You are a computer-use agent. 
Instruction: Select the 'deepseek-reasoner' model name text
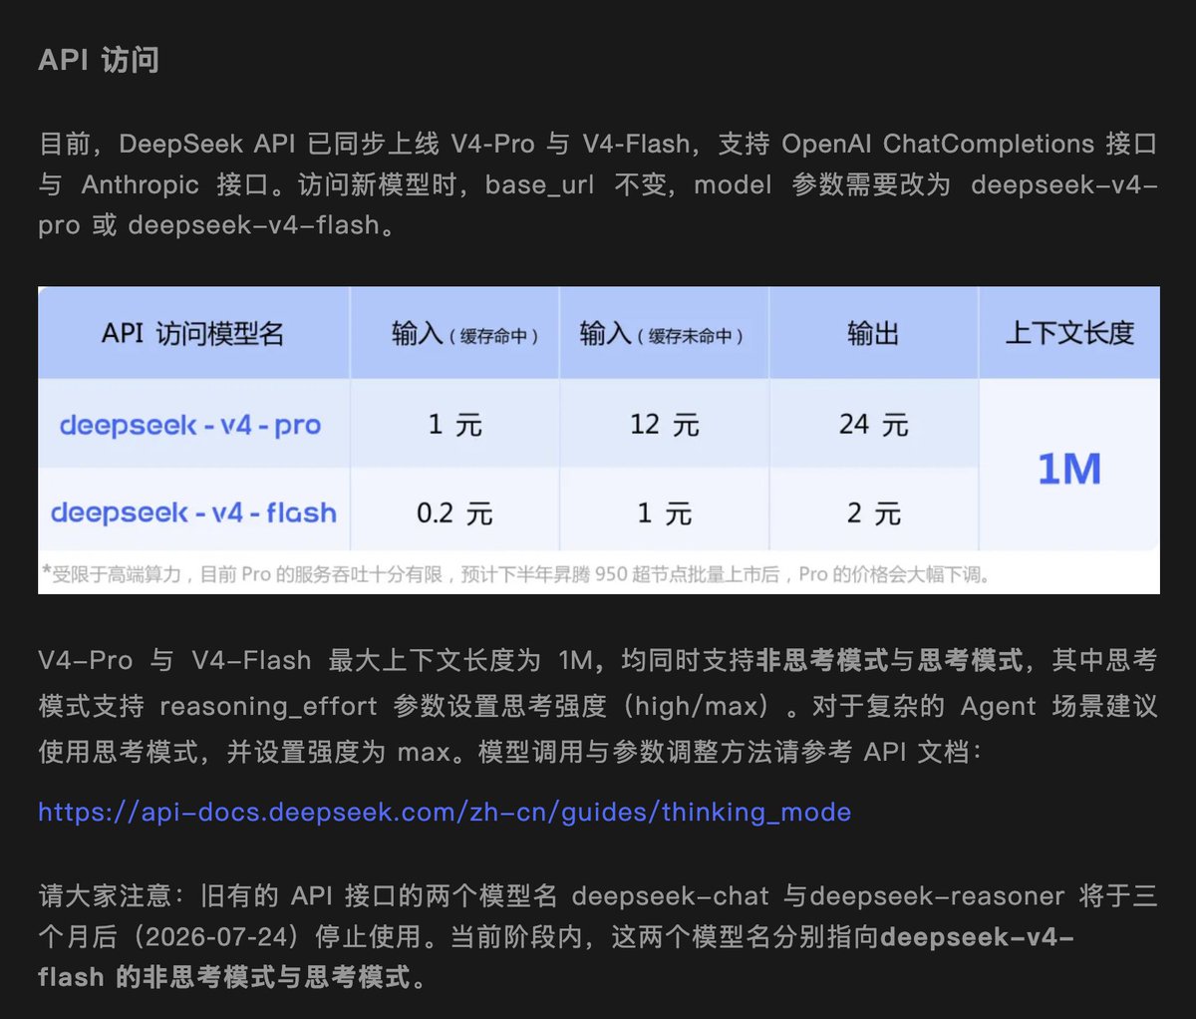coord(937,896)
